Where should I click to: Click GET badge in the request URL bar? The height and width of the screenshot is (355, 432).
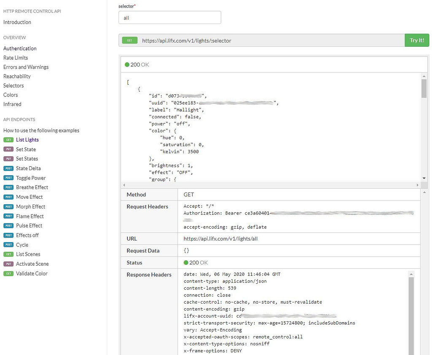click(130, 40)
